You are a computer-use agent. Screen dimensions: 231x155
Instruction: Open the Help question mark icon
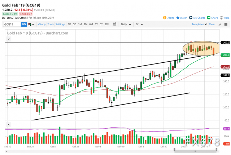[x=221, y=17]
